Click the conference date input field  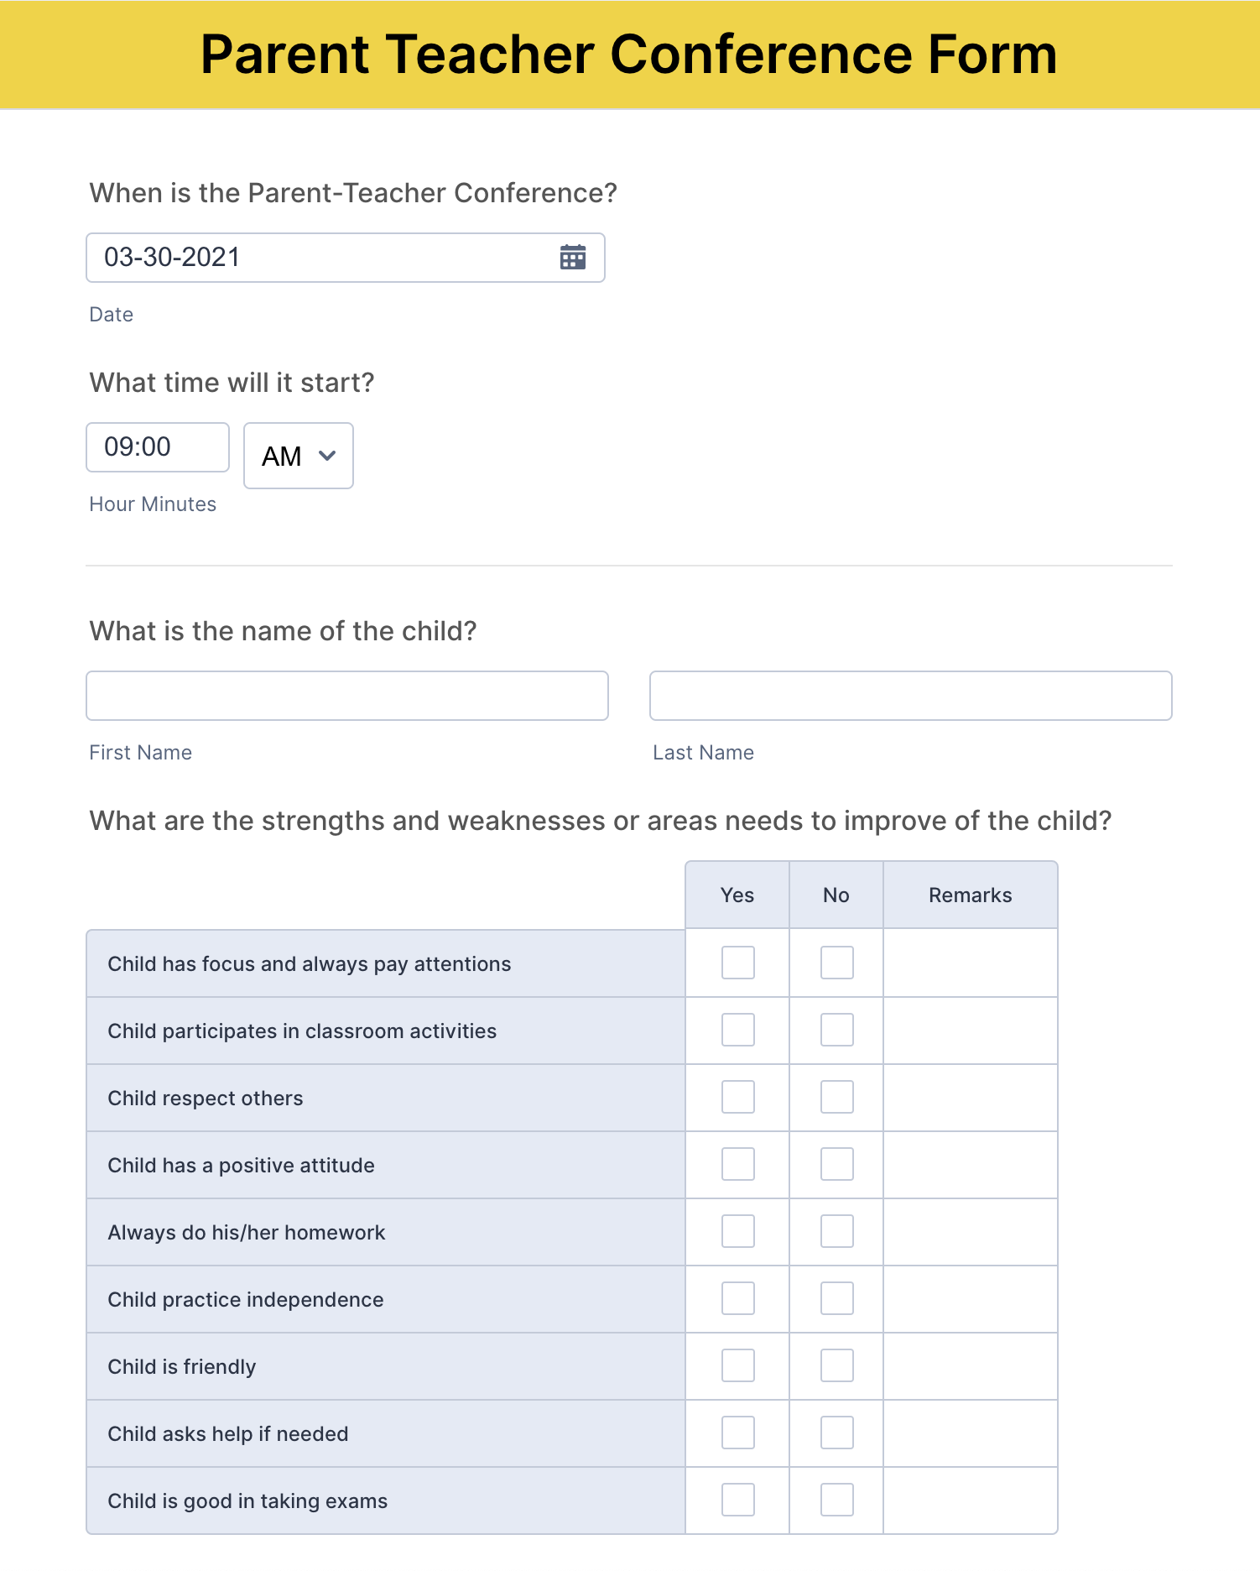[x=319, y=258]
